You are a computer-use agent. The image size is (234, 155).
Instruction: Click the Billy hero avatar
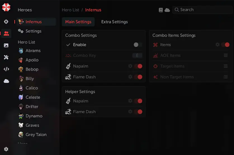pos(21,79)
